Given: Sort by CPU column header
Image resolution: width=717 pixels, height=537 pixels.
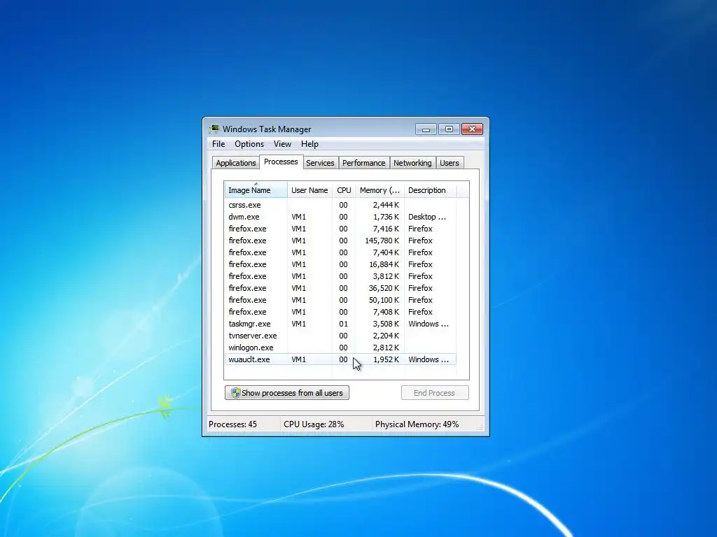Looking at the screenshot, I should pyautogui.click(x=344, y=190).
